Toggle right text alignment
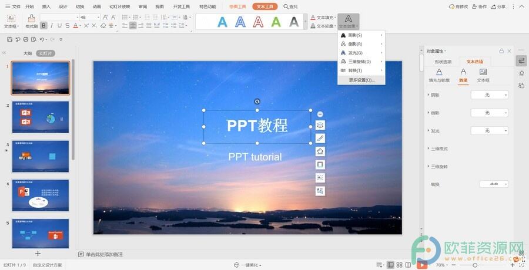 pyautogui.click(x=140, y=26)
